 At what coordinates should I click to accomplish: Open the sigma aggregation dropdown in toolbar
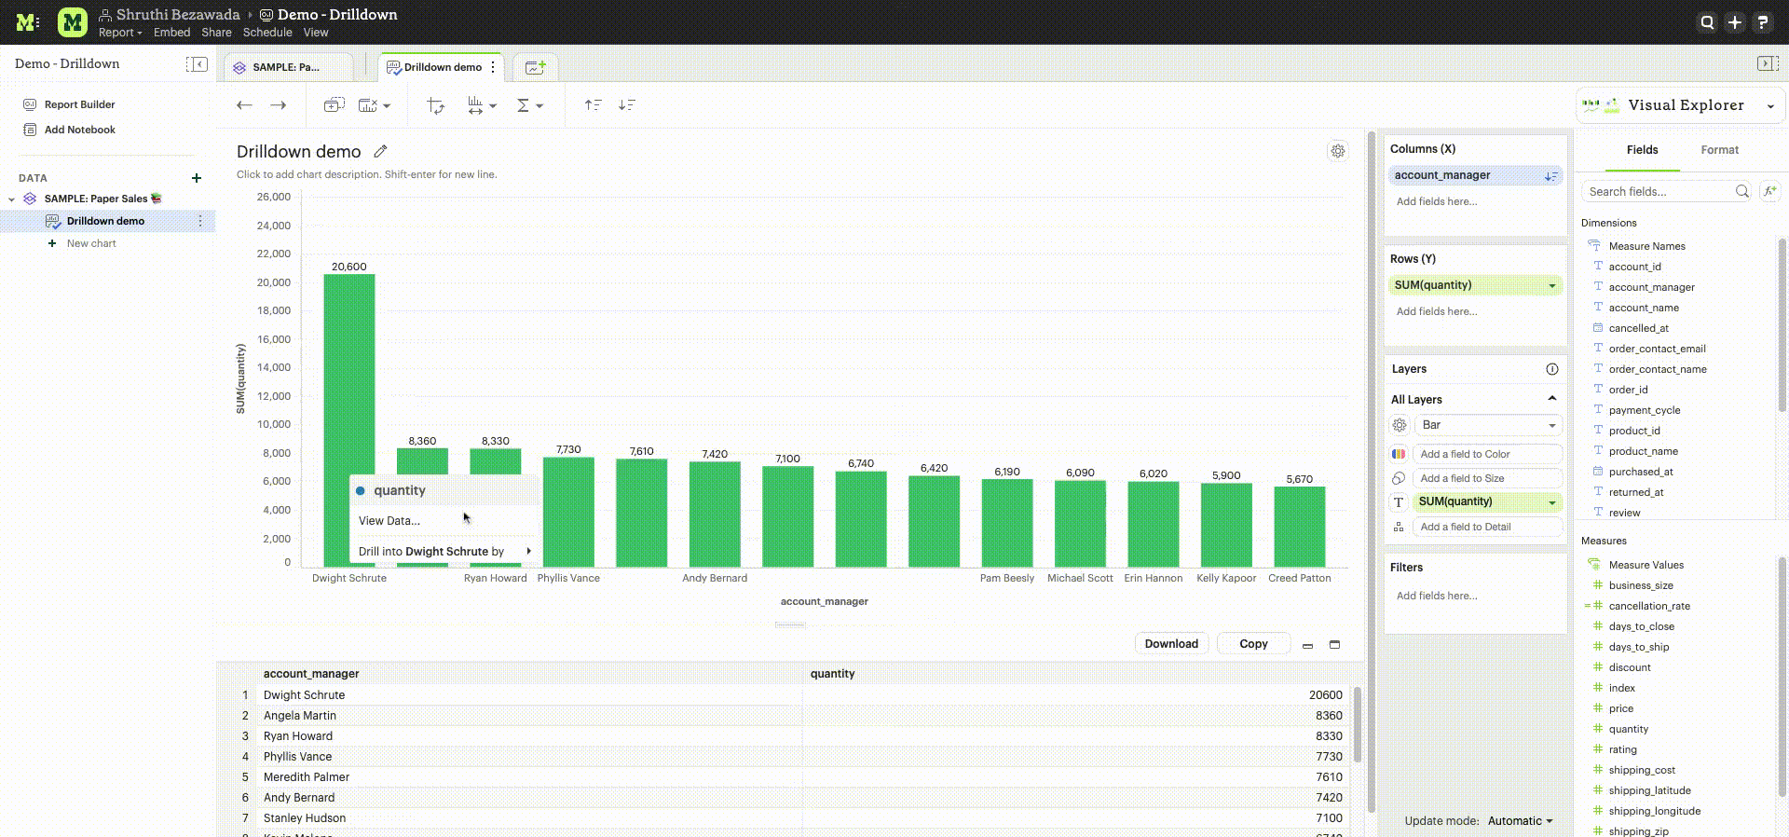click(x=529, y=105)
